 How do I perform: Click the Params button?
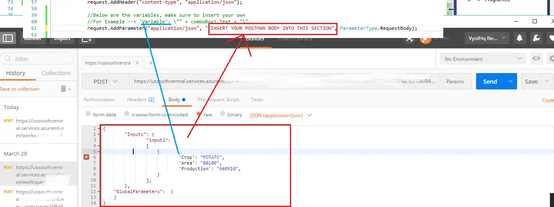pos(455,81)
